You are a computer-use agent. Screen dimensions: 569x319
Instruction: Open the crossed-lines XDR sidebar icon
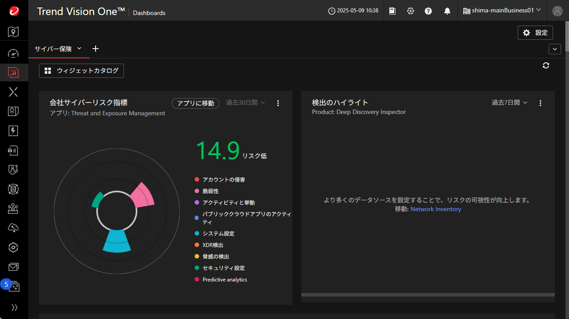14,91
